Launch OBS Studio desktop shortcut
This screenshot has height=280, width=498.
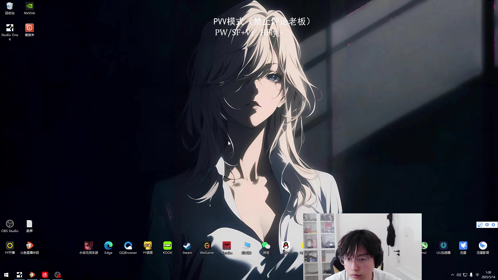(x=10, y=226)
